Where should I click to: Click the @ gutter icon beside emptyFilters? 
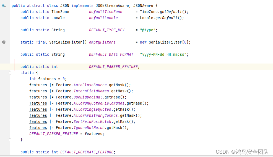(x=4, y=42)
